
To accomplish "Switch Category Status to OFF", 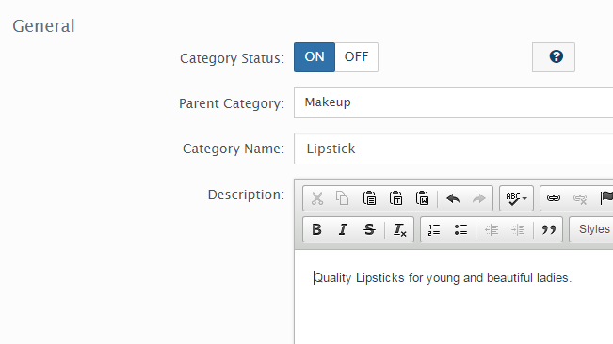I will [x=356, y=57].
